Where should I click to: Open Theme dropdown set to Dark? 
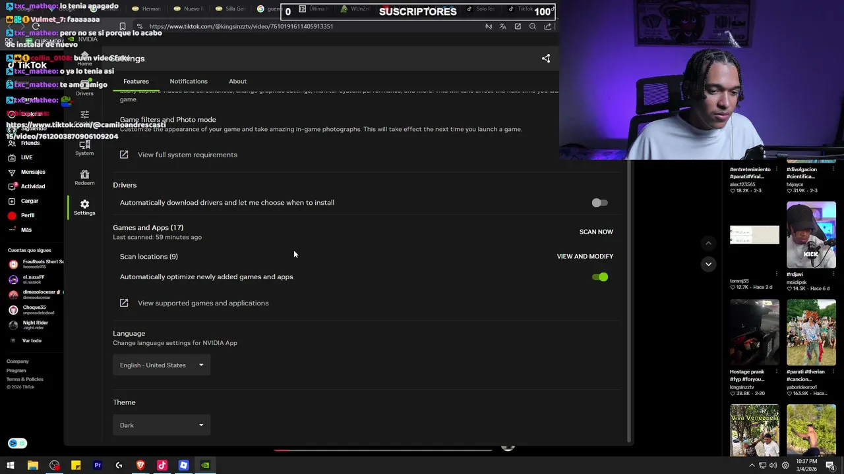(x=162, y=425)
